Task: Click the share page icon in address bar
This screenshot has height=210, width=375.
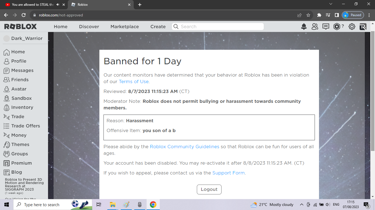Action: coord(300,15)
